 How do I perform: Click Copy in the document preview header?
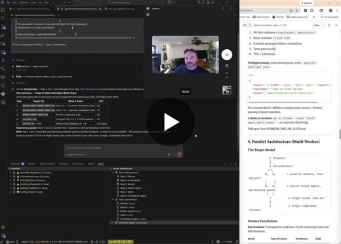[x=317, y=26]
